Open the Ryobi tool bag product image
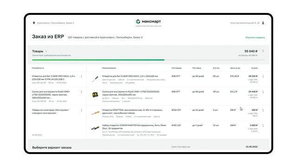297x167 pixels. (x=95, y=94)
